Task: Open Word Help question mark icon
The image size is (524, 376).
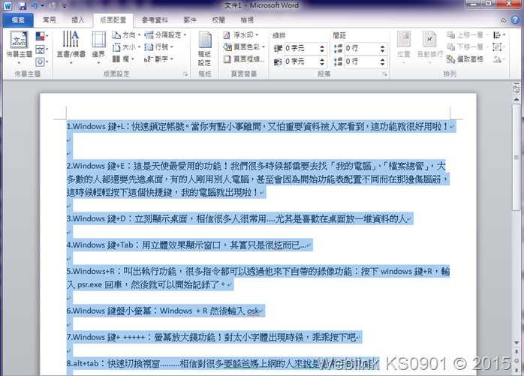Action: point(515,20)
